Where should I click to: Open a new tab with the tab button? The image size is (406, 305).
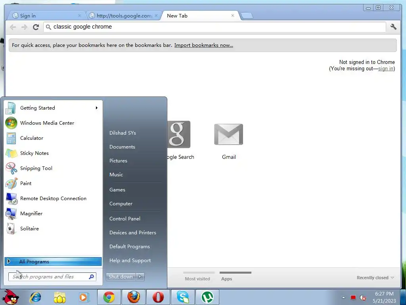[247, 16]
